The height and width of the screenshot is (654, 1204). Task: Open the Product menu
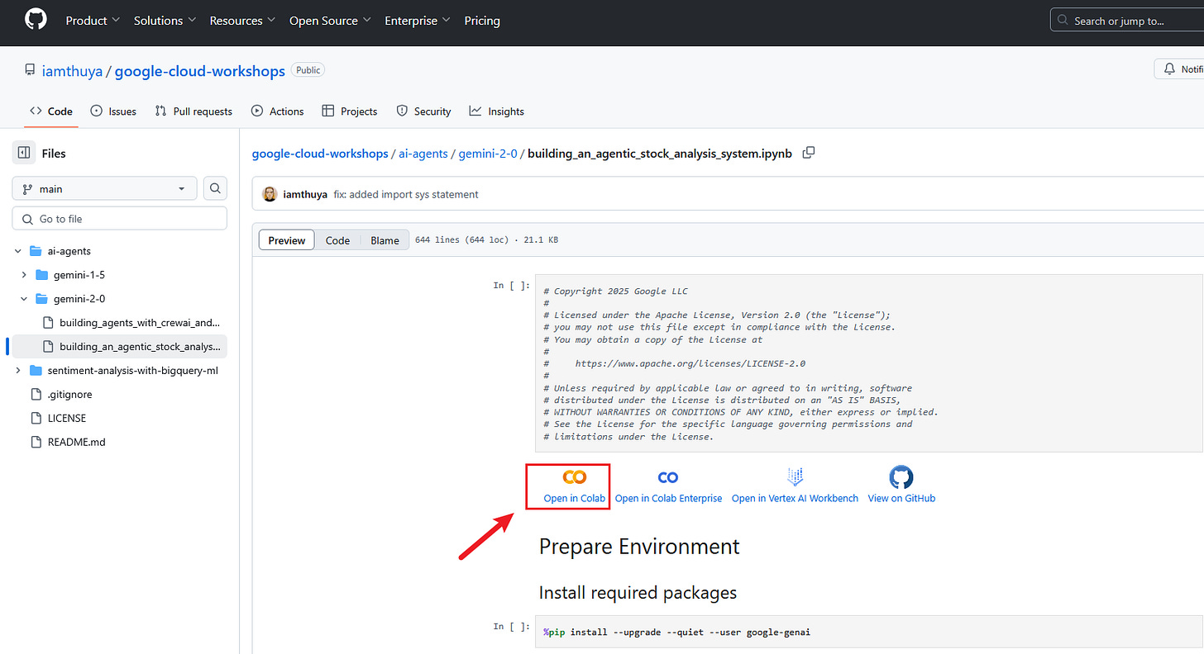click(x=93, y=21)
